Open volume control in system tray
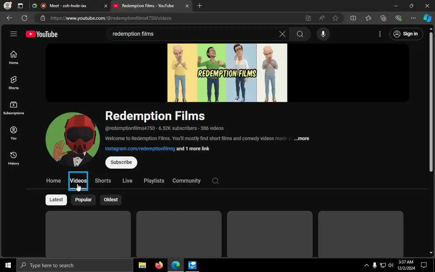The width and height of the screenshot is (435, 272). click(x=391, y=265)
